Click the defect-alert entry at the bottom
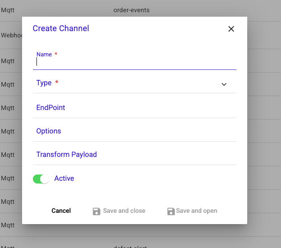 pyautogui.click(x=131, y=246)
